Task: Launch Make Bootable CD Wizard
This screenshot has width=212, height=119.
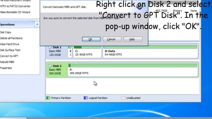Action: 15,12
